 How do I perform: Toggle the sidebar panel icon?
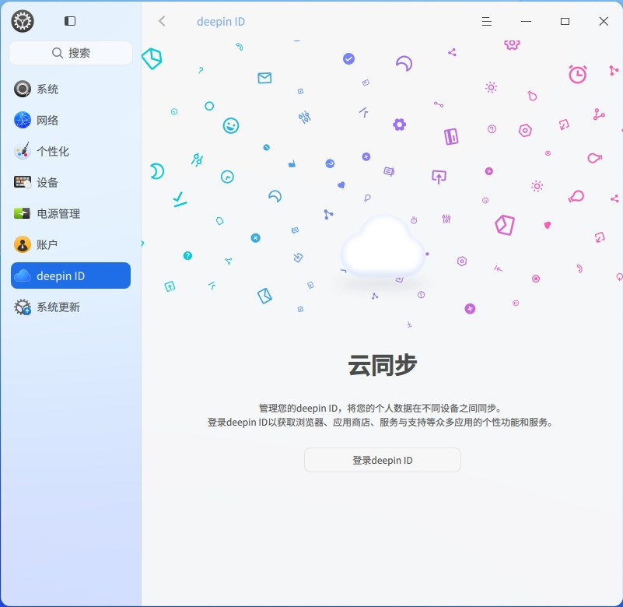(70, 21)
